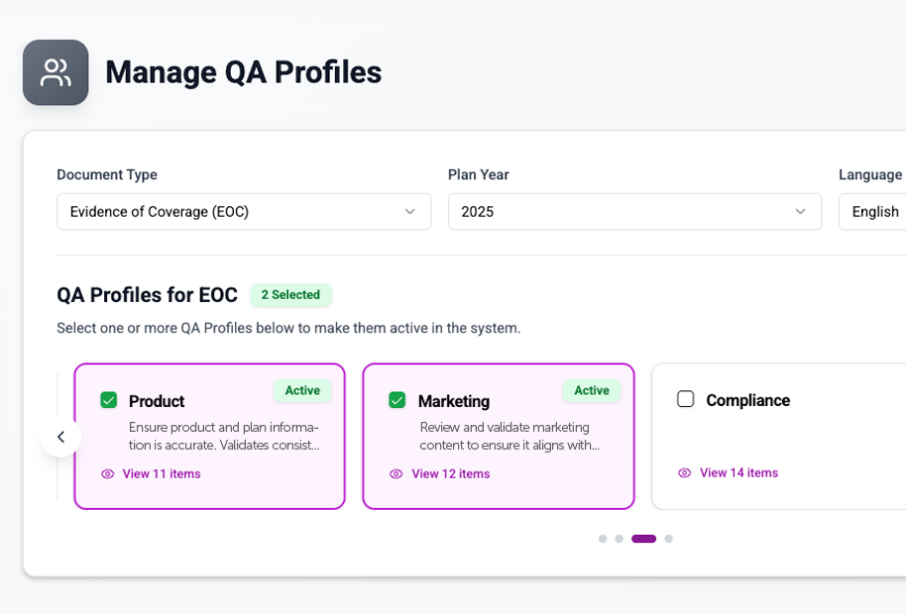
Task: Click the left carousel arrow
Action: coord(60,437)
